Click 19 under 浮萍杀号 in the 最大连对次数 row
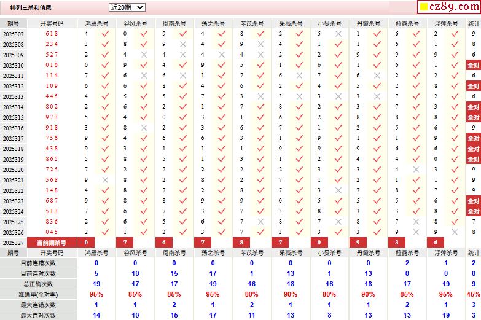 point(446,315)
